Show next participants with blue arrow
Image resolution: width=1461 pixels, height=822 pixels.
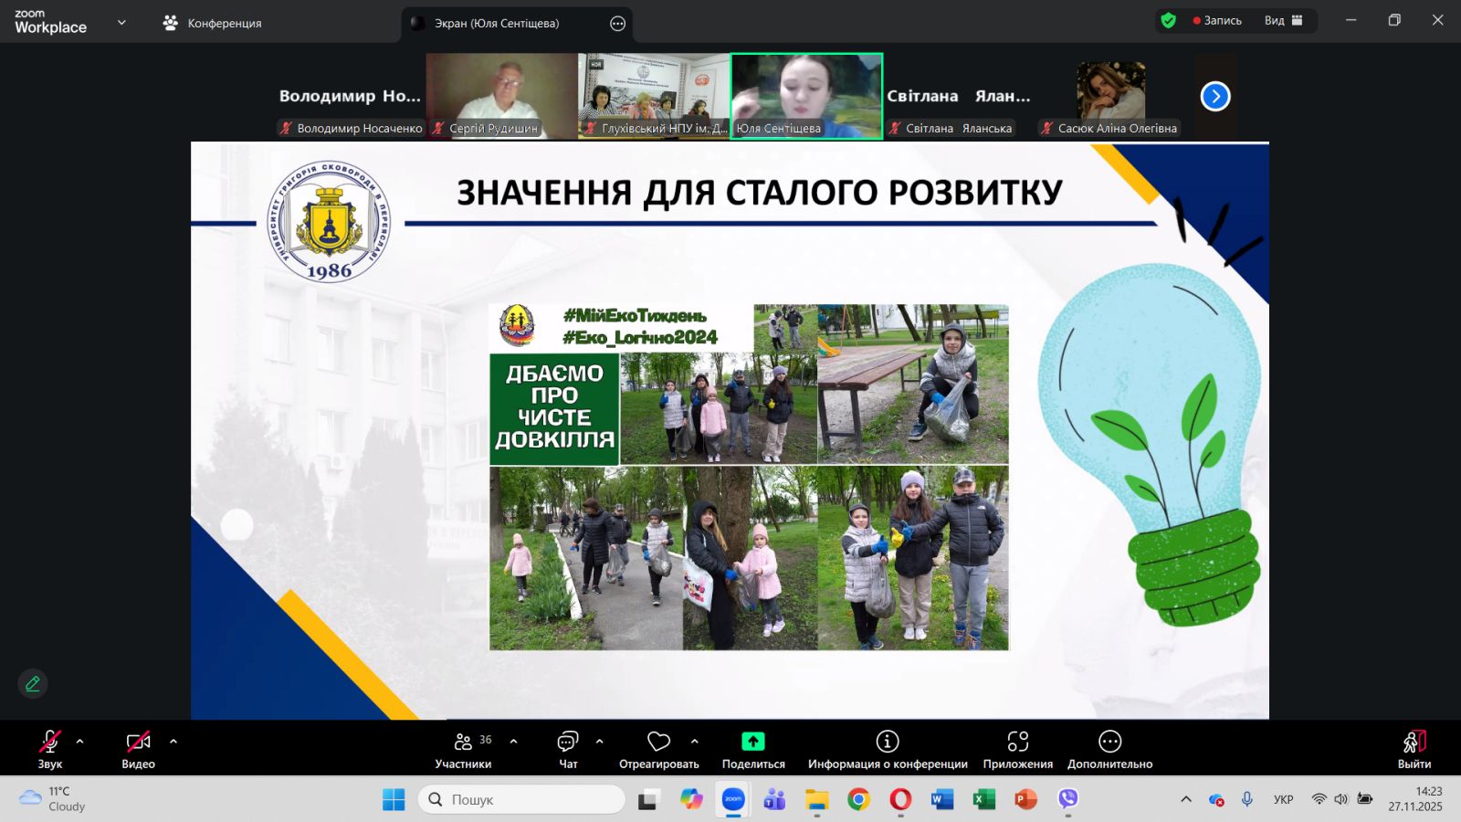(1214, 96)
